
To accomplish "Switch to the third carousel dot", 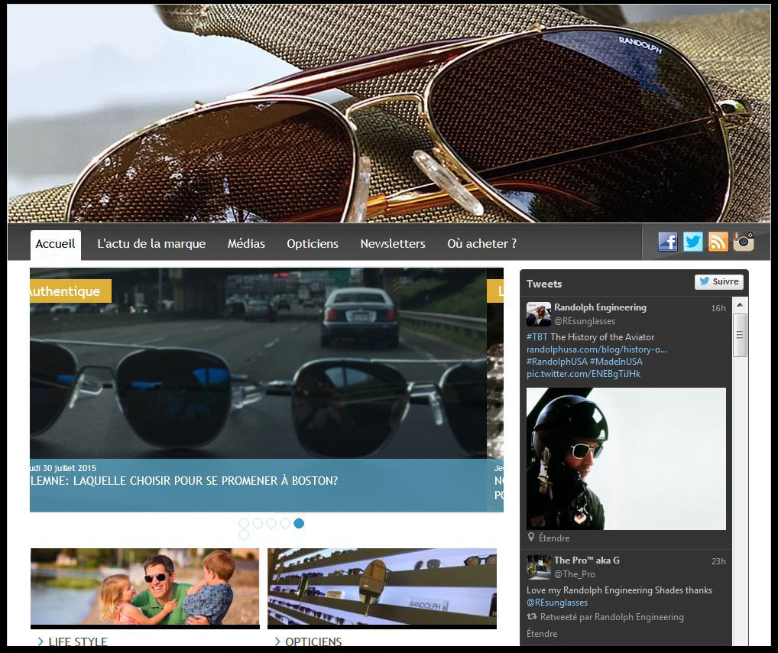I will click(271, 523).
